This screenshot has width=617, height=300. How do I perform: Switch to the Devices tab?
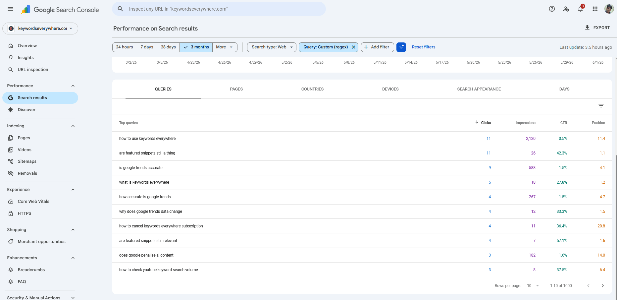pos(390,89)
